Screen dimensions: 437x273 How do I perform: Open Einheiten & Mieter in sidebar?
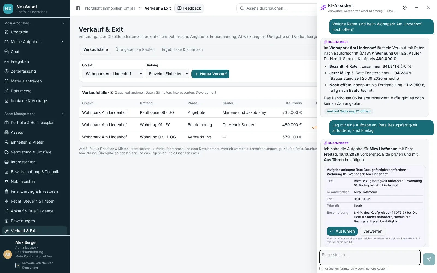pyautogui.click(x=35, y=142)
